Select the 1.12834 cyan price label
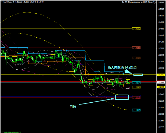The height and width of the screenshot is (133, 166). point(136,83)
